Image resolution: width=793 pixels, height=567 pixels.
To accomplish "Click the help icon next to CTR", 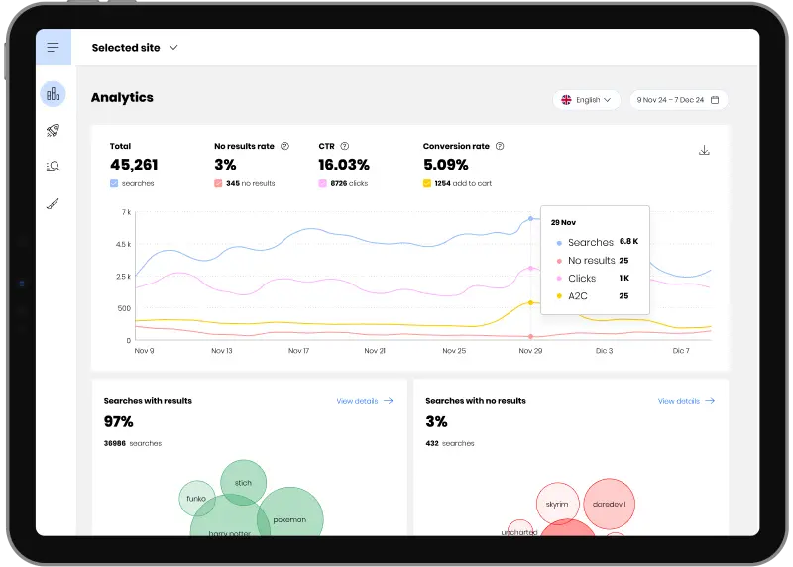I will point(344,146).
